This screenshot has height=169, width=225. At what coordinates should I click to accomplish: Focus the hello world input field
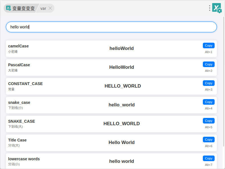(111, 27)
